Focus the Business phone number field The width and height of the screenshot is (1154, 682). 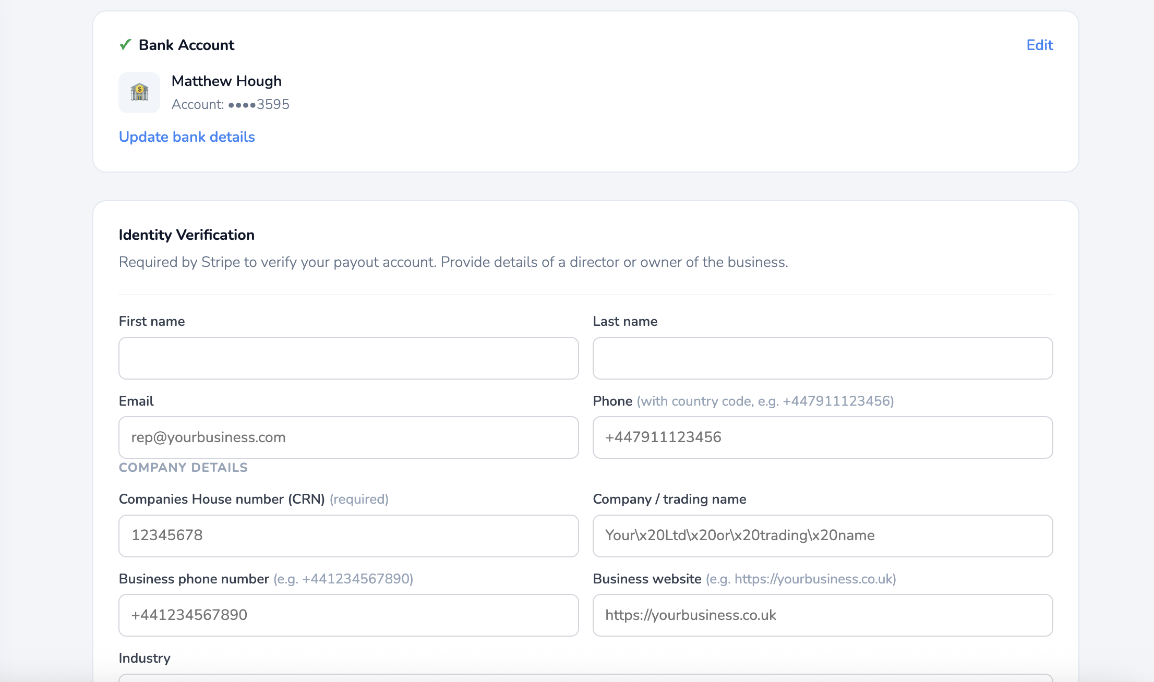coord(348,615)
